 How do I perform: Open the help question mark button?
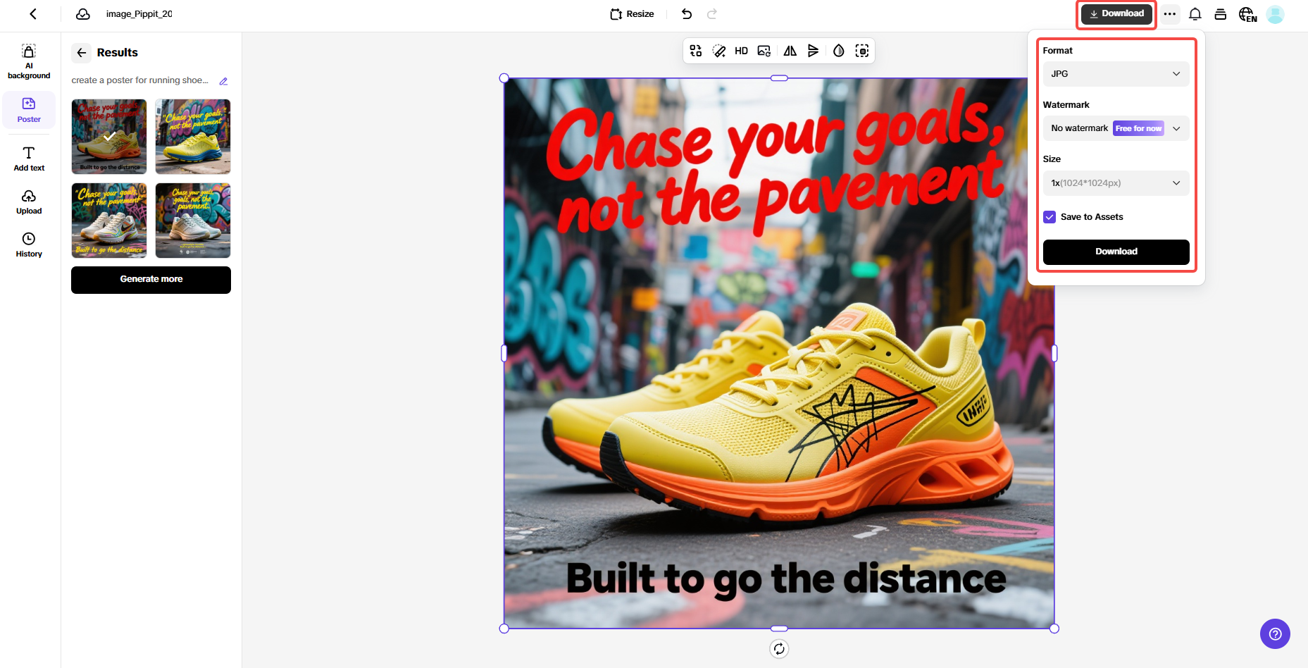pyautogui.click(x=1275, y=634)
